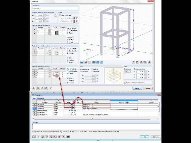
Task: Click Nombre cell B in the X grid table
Action: [x=41, y=32]
